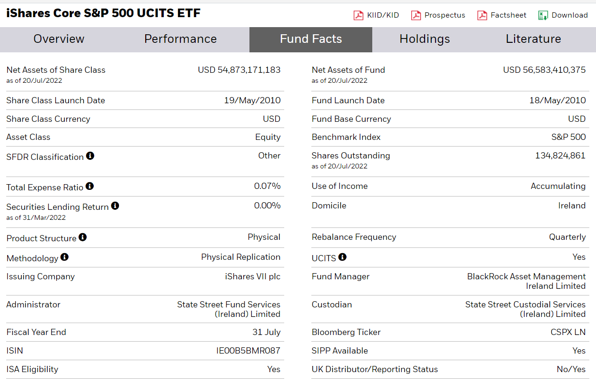Open the Methodology info icon
Screen dimensions: 596x384
pos(64,258)
